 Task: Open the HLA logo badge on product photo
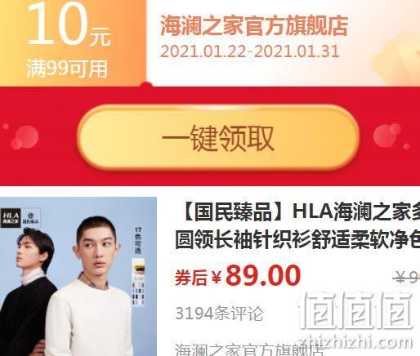click(x=11, y=219)
